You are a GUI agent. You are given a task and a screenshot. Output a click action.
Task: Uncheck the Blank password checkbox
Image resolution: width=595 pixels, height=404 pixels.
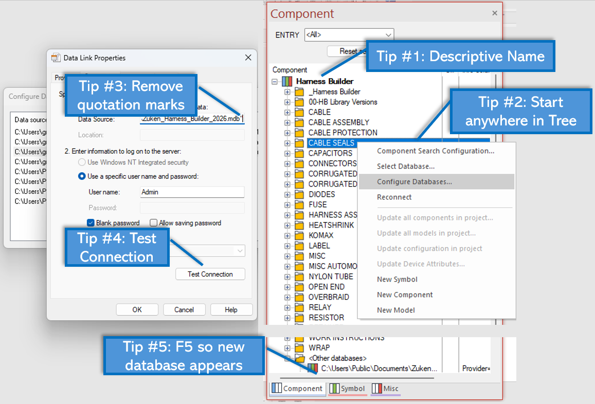pyautogui.click(x=91, y=223)
